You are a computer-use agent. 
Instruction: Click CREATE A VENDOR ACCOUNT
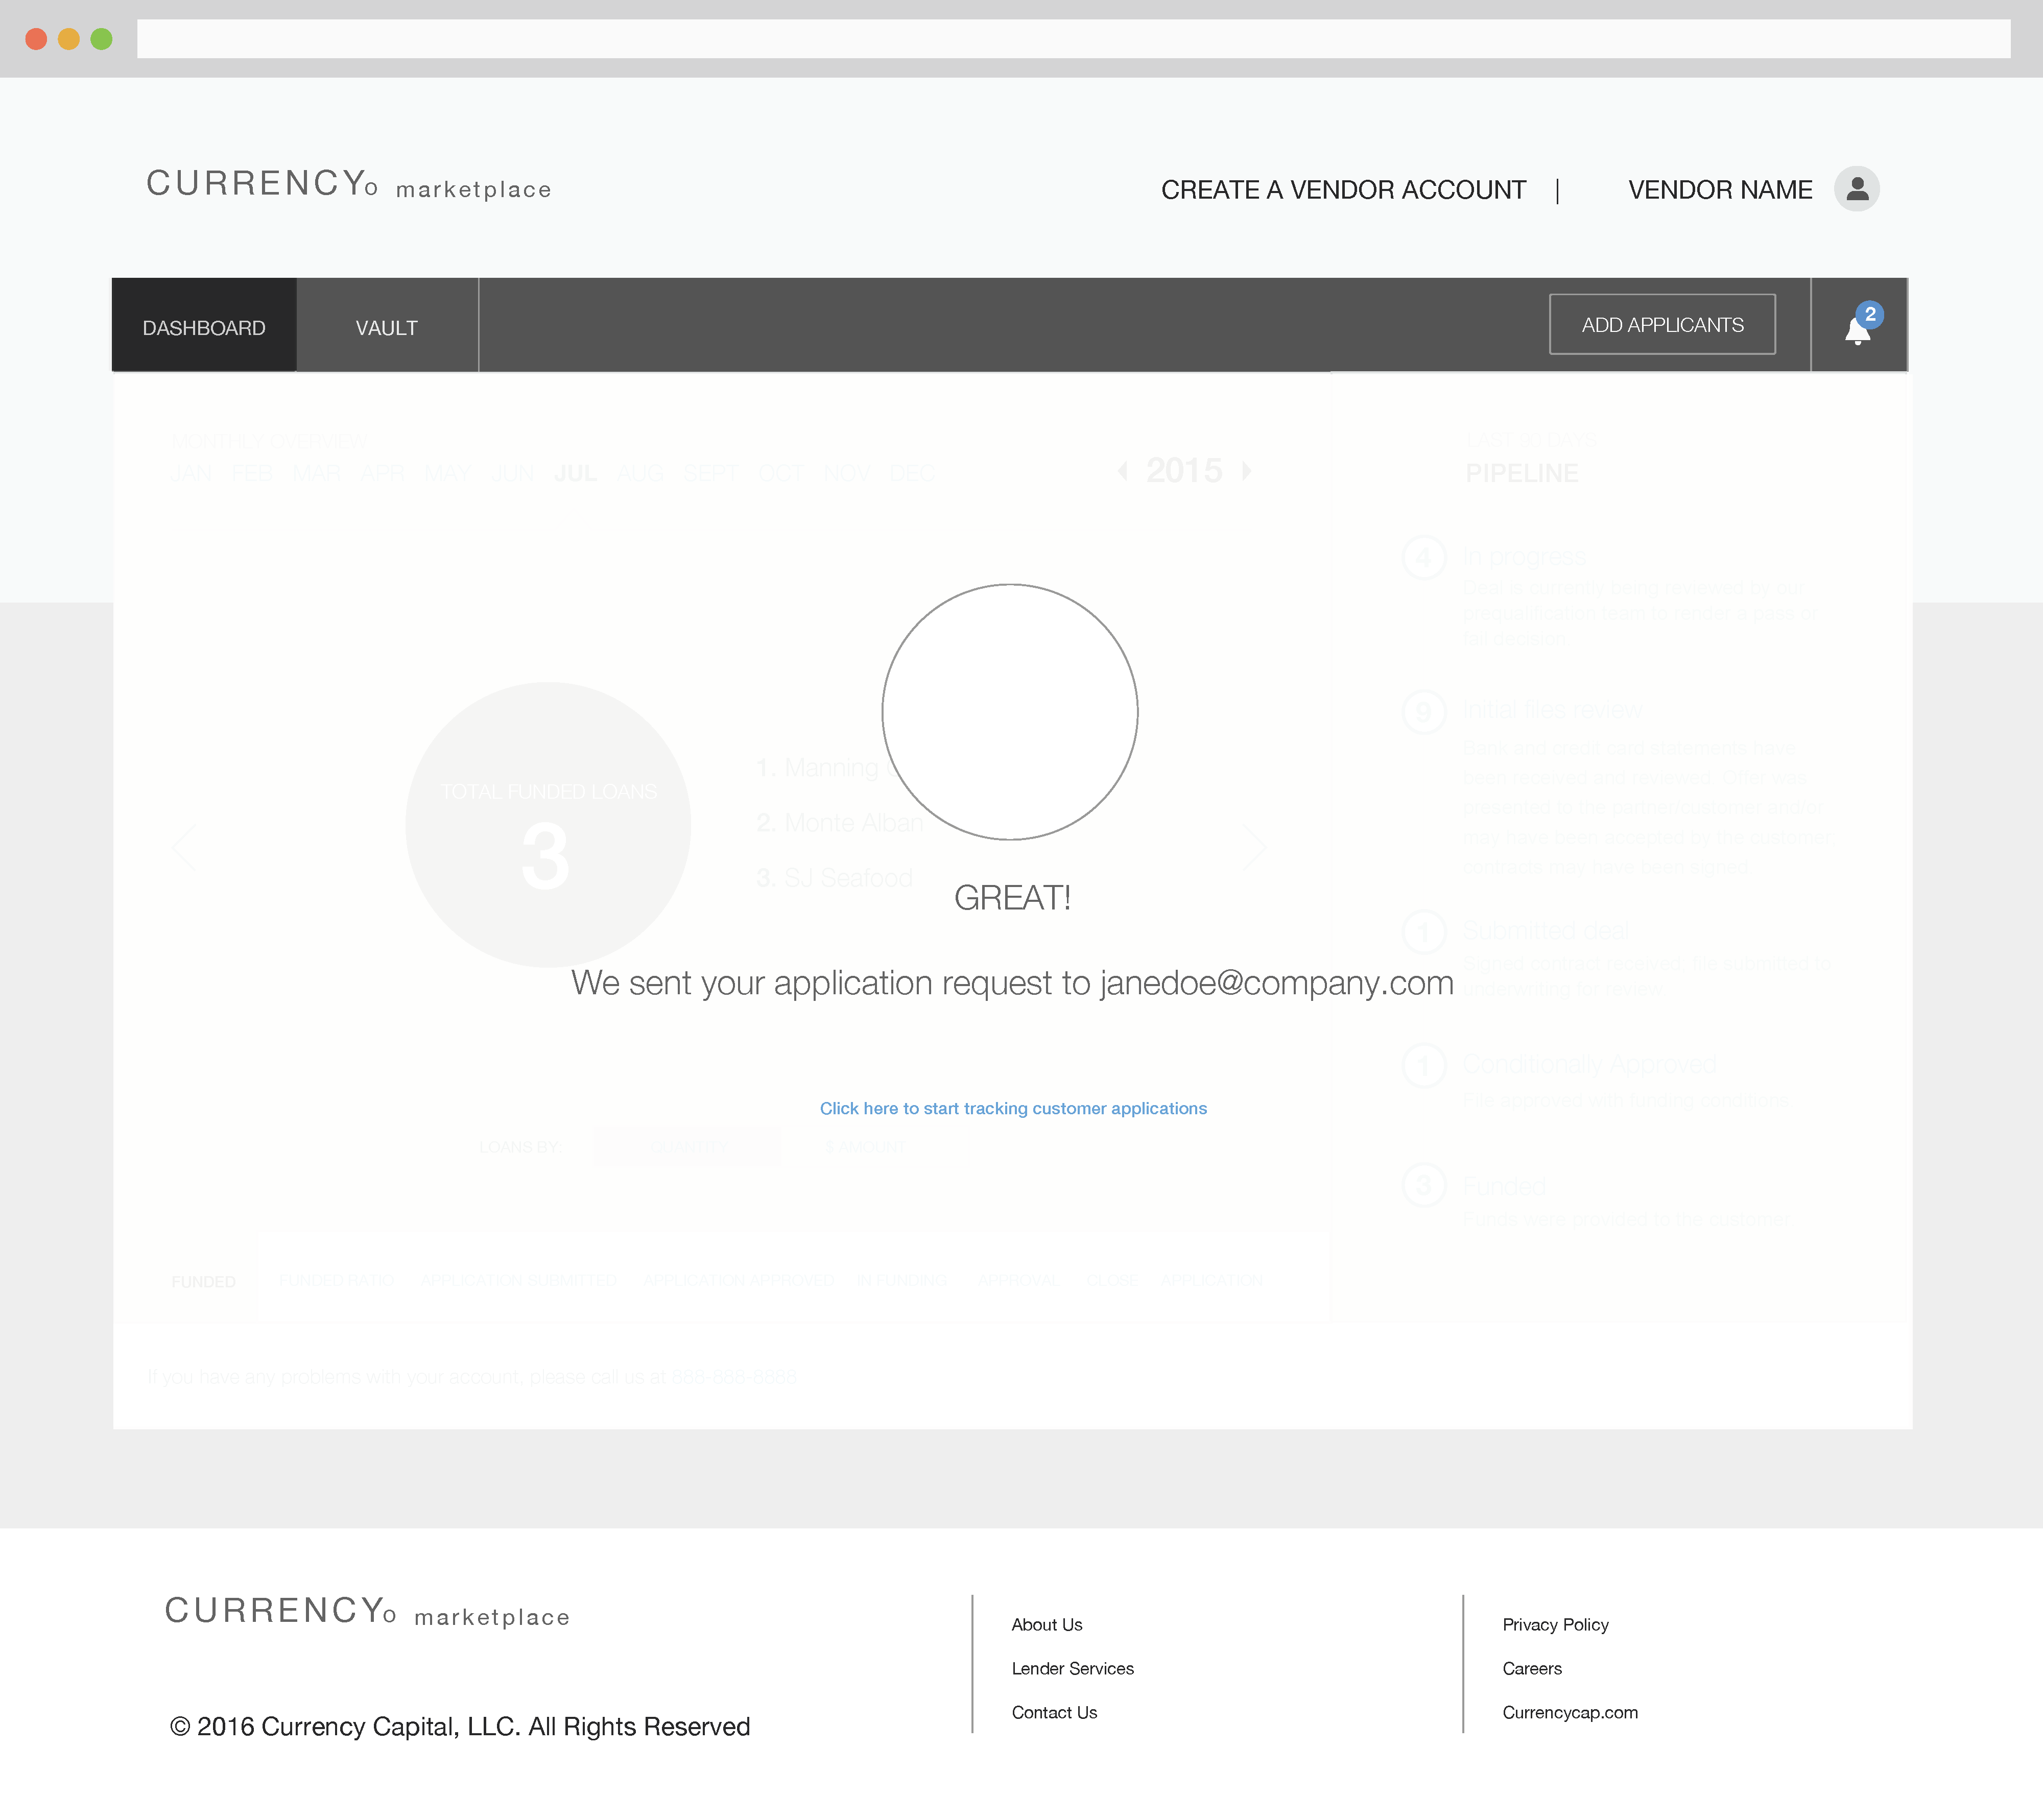pos(1343,189)
